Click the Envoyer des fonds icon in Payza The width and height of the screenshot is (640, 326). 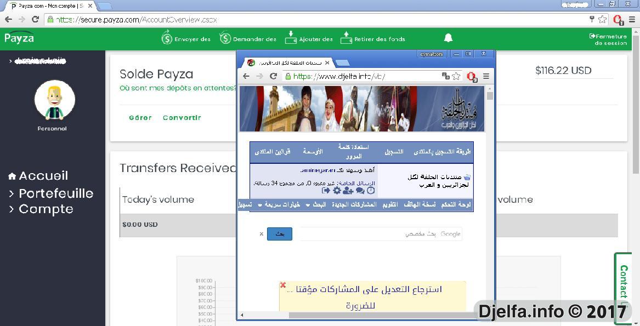[167, 38]
